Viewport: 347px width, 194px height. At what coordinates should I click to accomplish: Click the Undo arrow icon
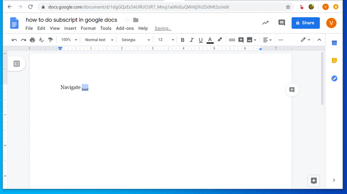[x=14, y=40]
